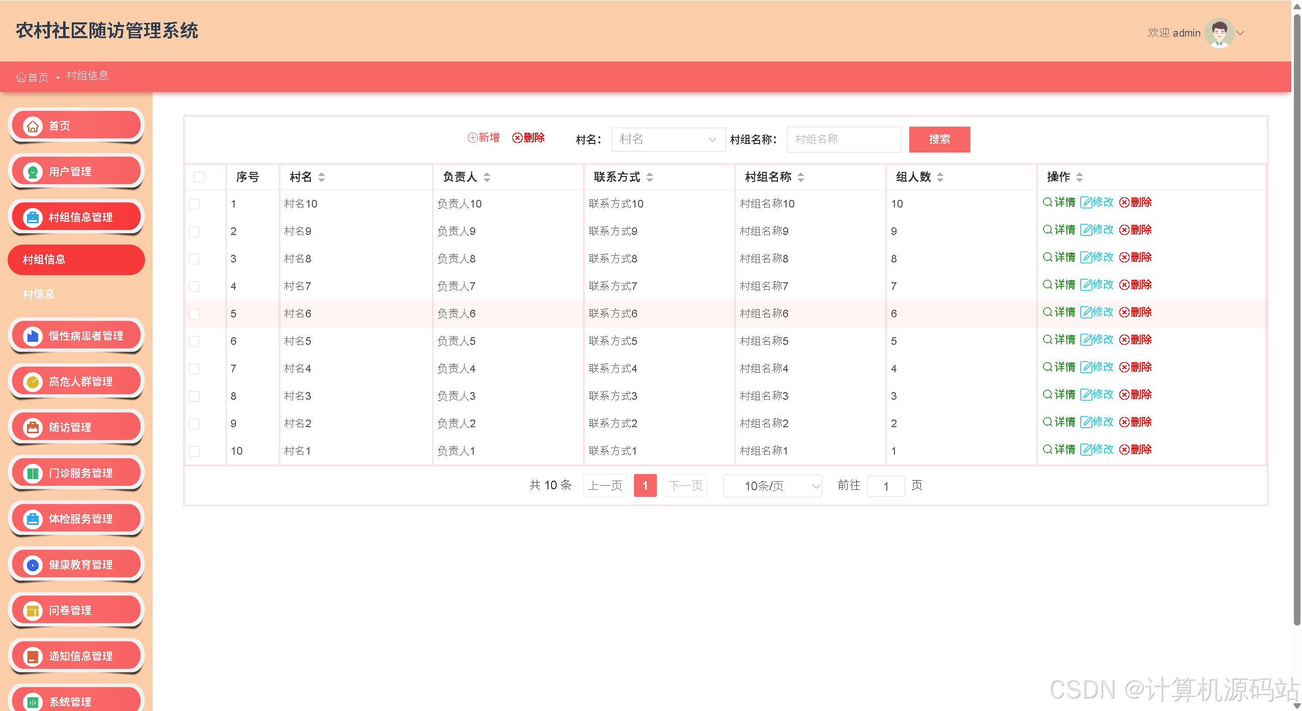
Task: Check the row checkbox for 村名9
Action: pyautogui.click(x=194, y=231)
